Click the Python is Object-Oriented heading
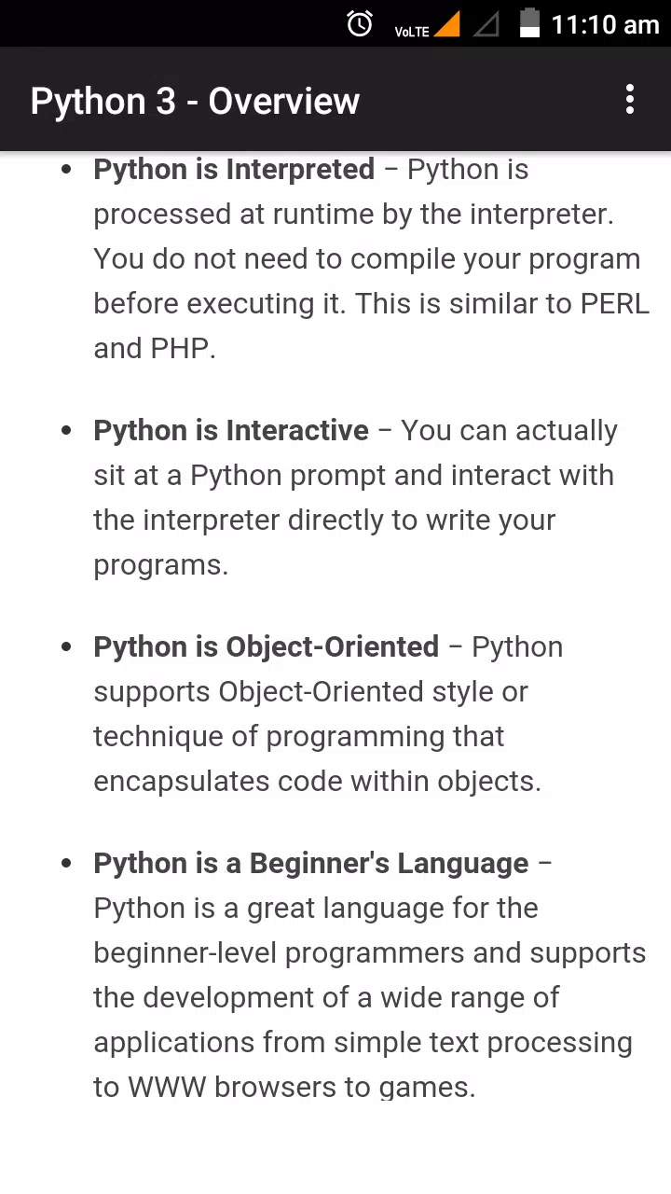 pyautogui.click(x=266, y=647)
